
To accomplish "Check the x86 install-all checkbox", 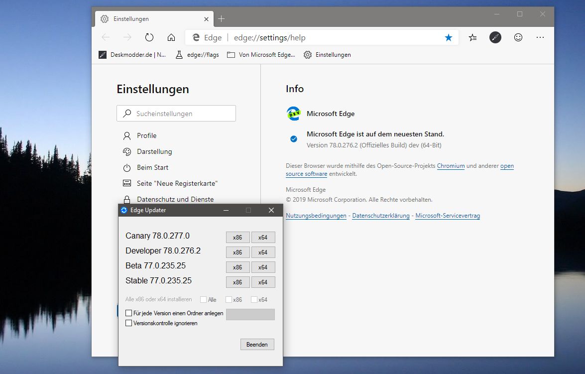I will [229, 299].
